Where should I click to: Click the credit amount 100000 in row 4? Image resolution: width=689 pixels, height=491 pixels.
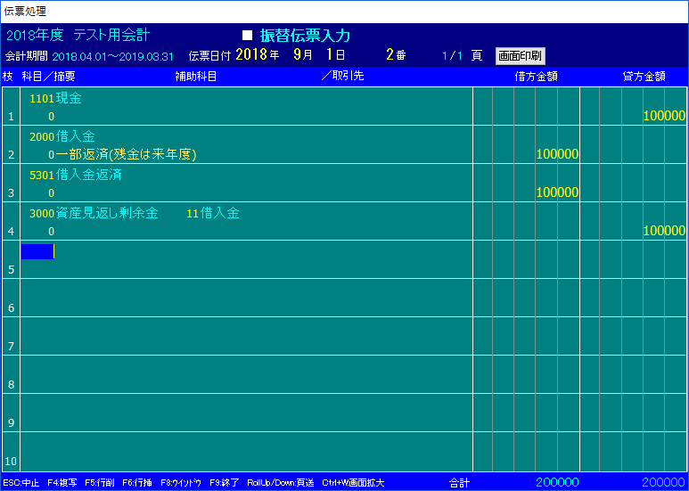pos(664,231)
